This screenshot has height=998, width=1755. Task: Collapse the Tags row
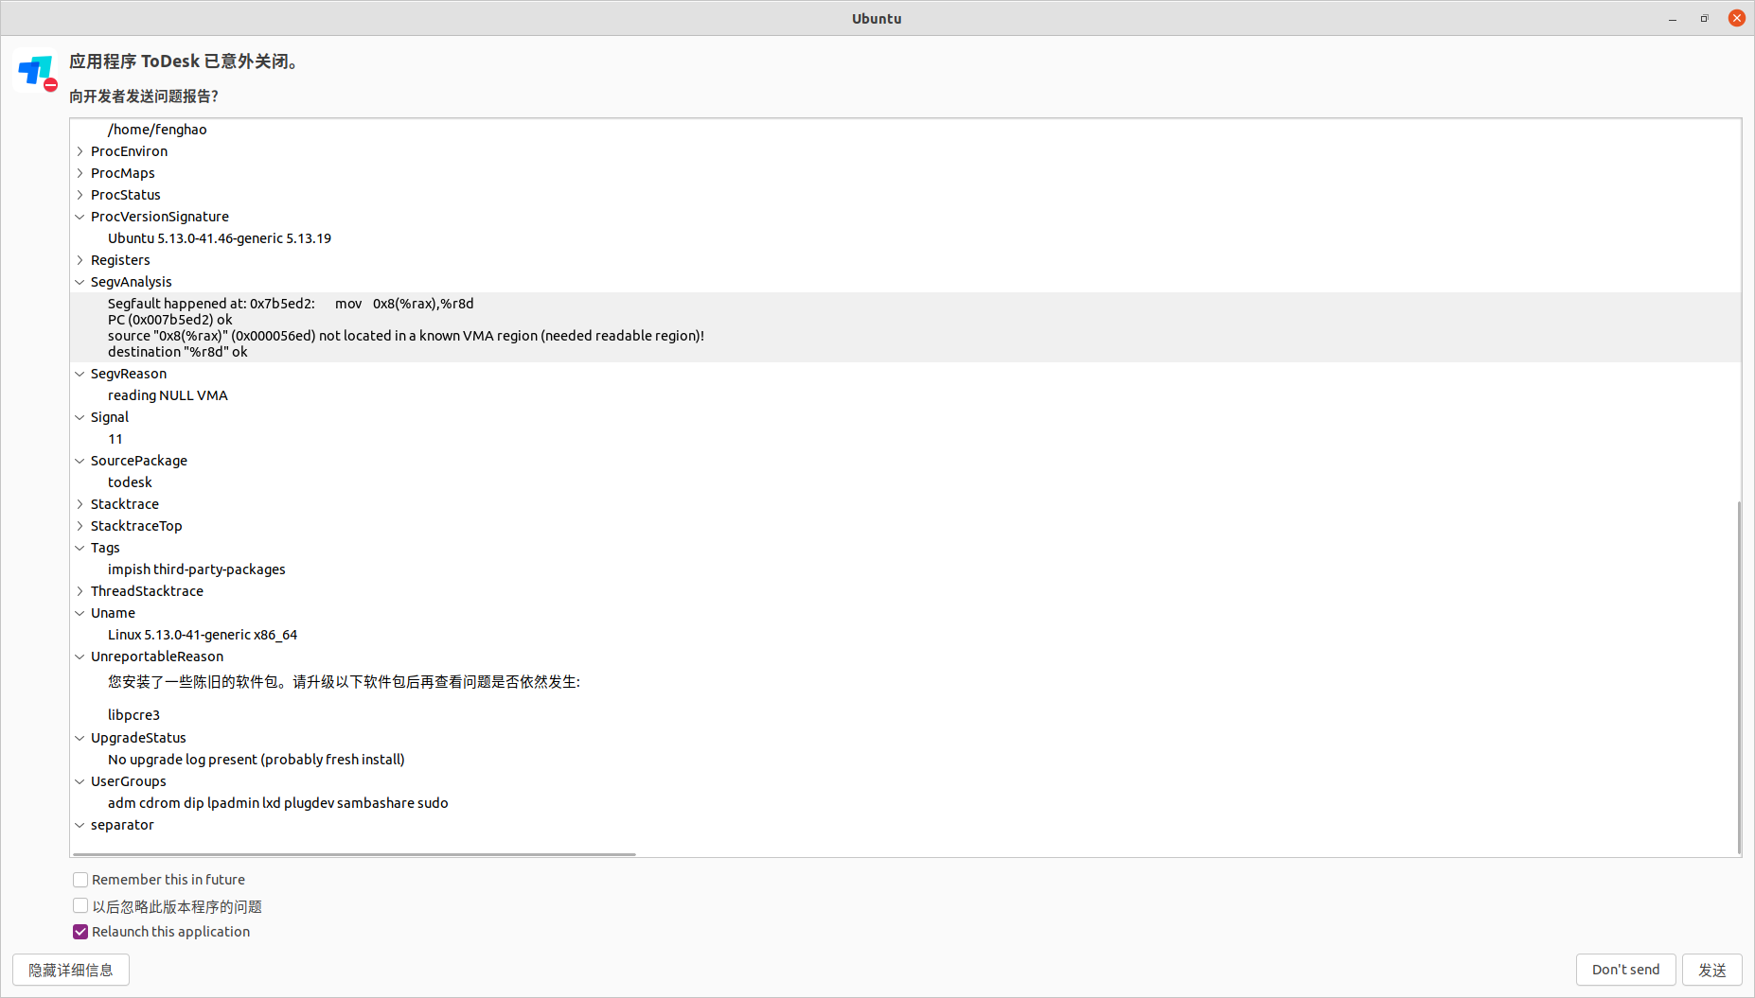coord(80,548)
